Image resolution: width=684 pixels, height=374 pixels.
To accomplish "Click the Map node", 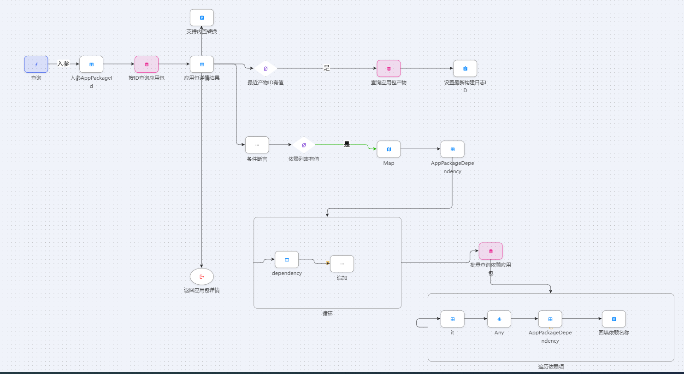I will 389,149.
